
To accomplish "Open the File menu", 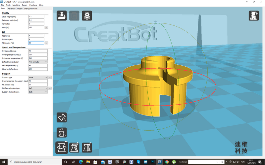I will coord(3,5).
